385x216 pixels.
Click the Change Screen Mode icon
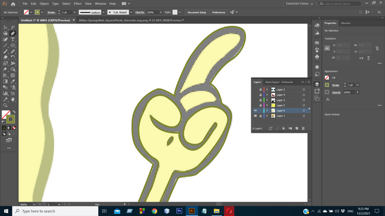(9, 140)
